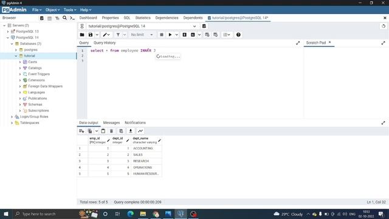
Task: Click the Stop query square button
Action: click(x=162, y=35)
